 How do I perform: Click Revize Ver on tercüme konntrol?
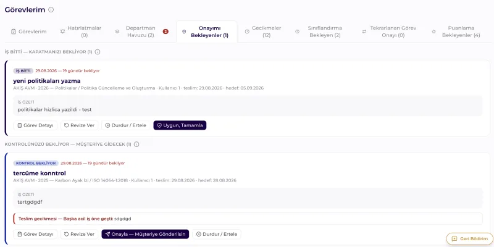coord(80,234)
